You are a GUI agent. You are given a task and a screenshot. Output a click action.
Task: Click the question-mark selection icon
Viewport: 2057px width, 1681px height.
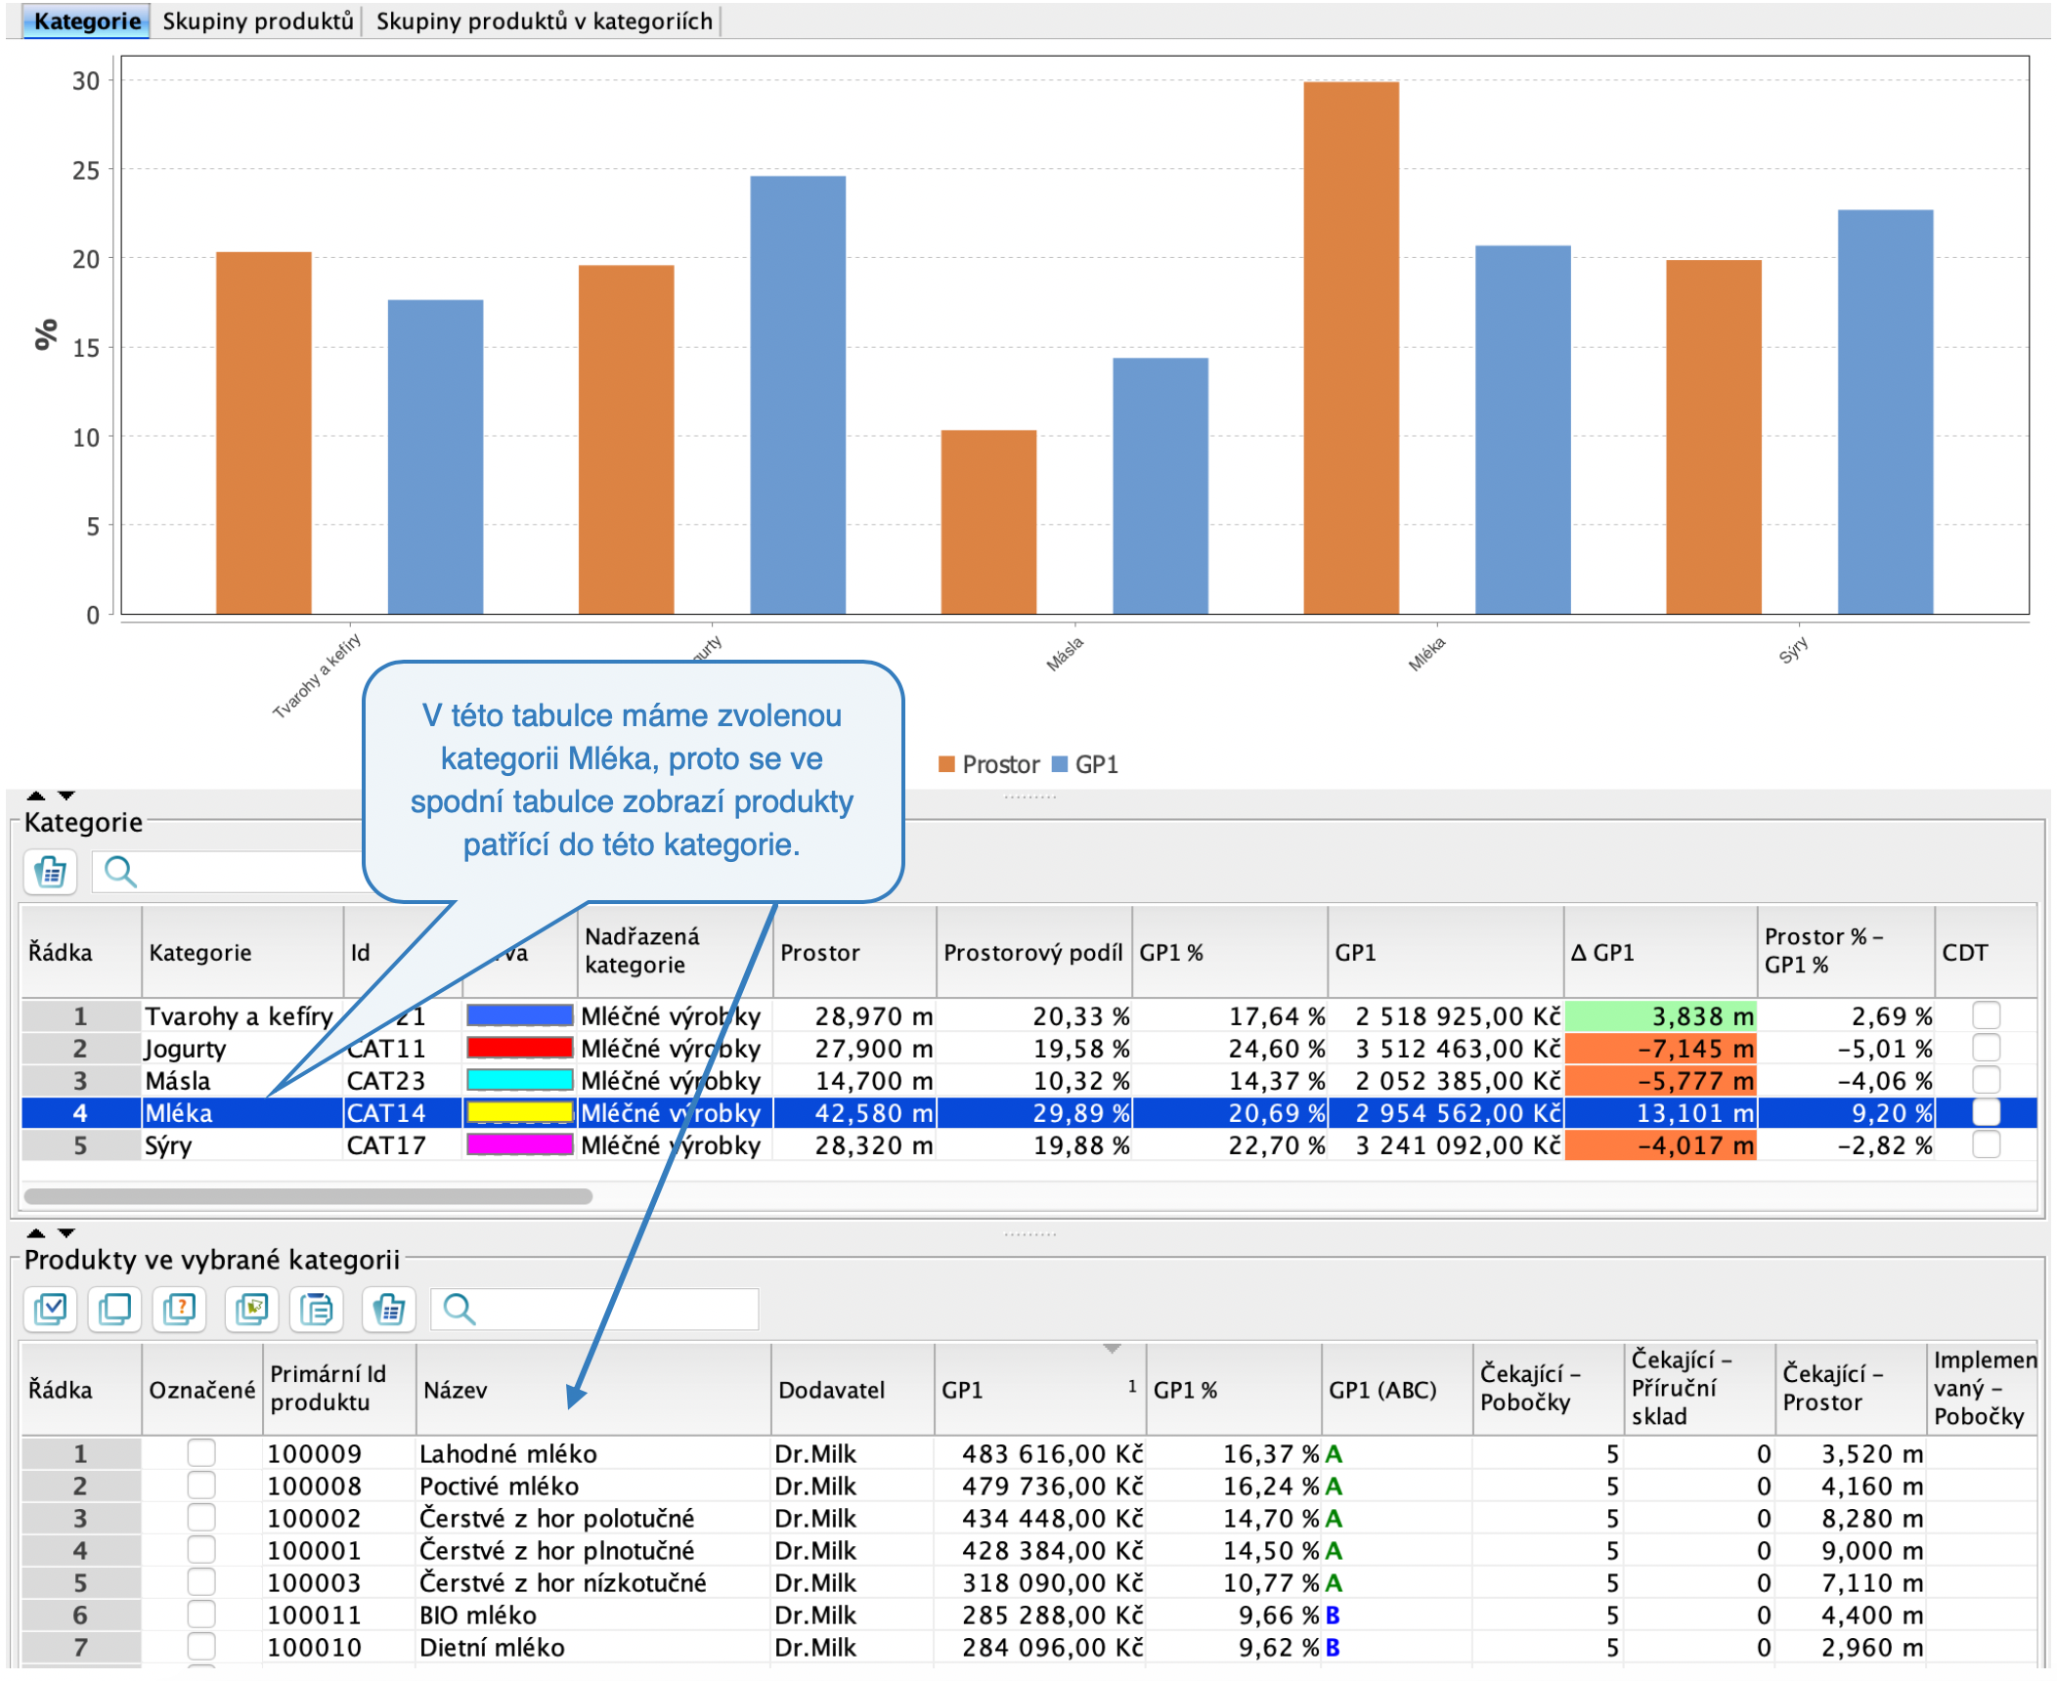[180, 1310]
